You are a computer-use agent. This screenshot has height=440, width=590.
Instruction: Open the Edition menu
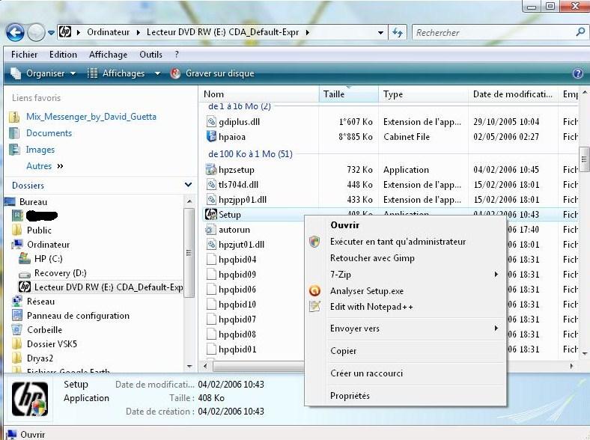63,55
